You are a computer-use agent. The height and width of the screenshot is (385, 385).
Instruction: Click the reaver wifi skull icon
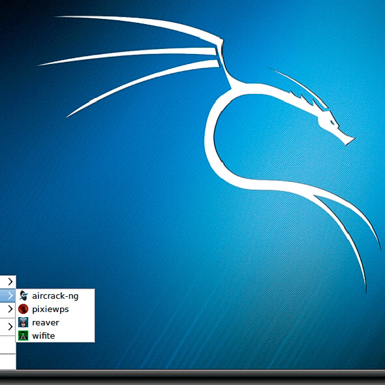coord(23,322)
